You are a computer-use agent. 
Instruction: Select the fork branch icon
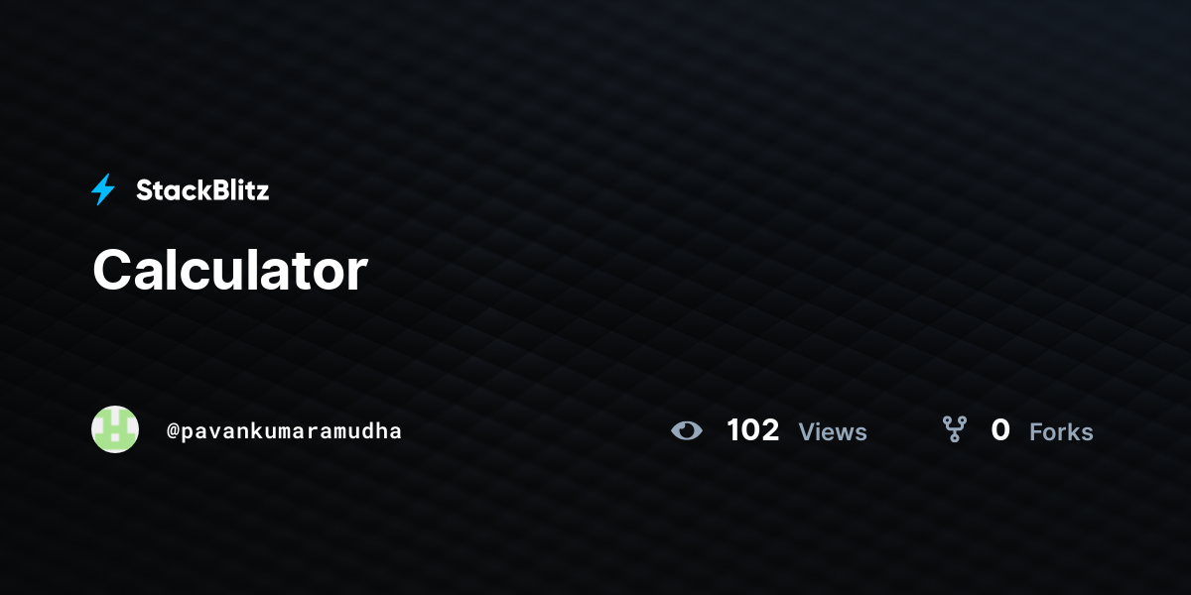[955, 429]
